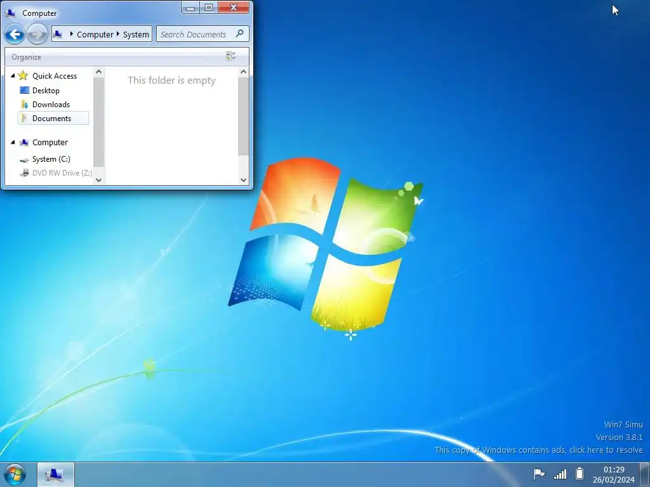
Task: Collapse the Computer tree section
Action: pyautogui.click(x=13, y=143)
